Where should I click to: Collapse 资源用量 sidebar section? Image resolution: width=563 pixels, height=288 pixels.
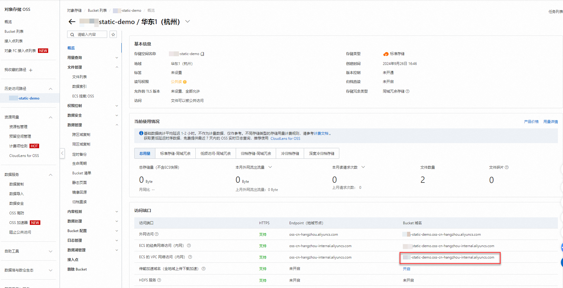pyautogui.click(x=51, y=117)
